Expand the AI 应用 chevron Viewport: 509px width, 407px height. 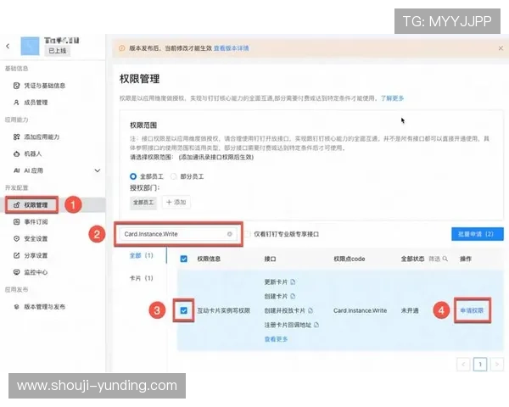(x=97, y=170)
